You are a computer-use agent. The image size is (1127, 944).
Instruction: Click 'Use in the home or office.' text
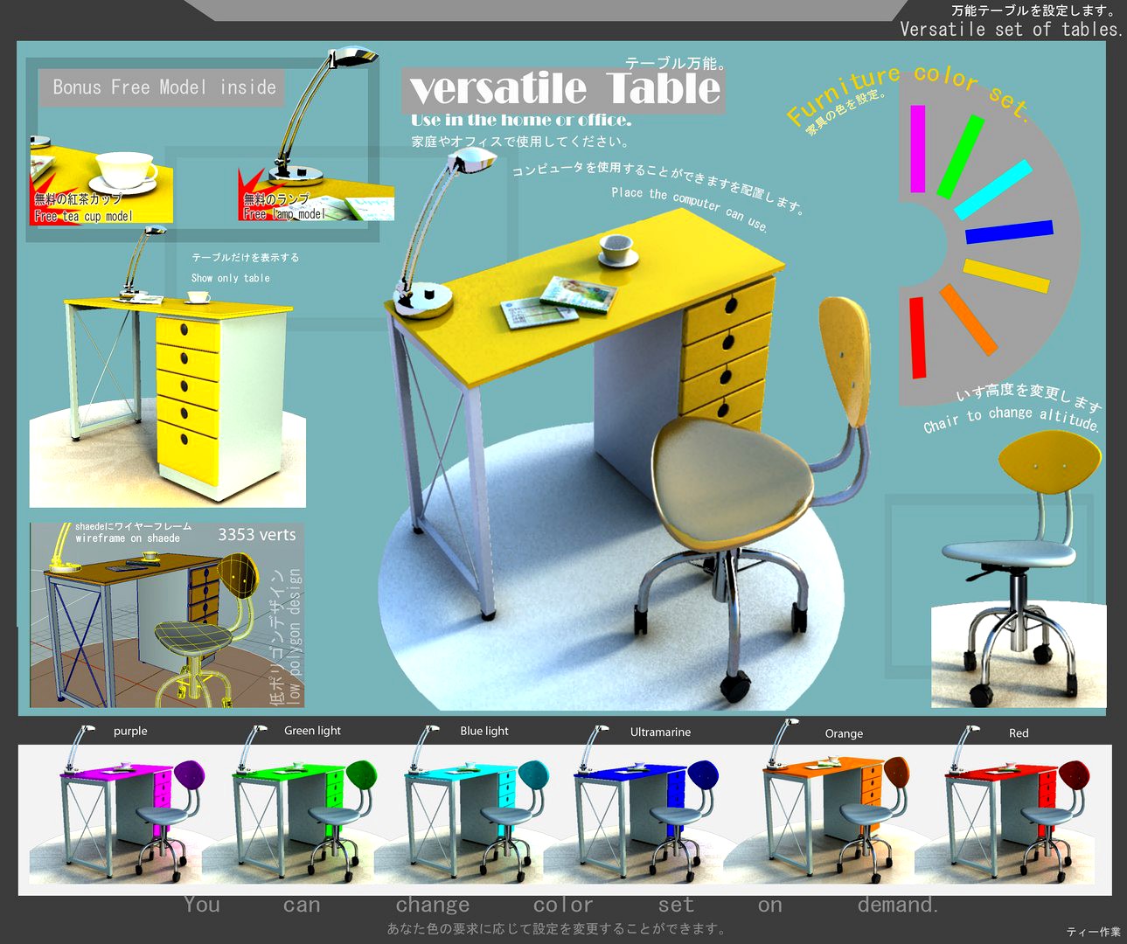520,120
